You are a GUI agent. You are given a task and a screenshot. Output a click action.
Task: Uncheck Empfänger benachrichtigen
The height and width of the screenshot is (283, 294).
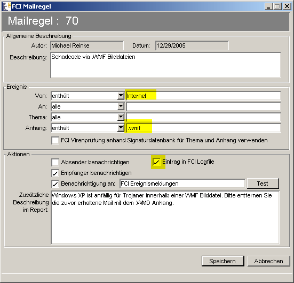tap(55, 173)
